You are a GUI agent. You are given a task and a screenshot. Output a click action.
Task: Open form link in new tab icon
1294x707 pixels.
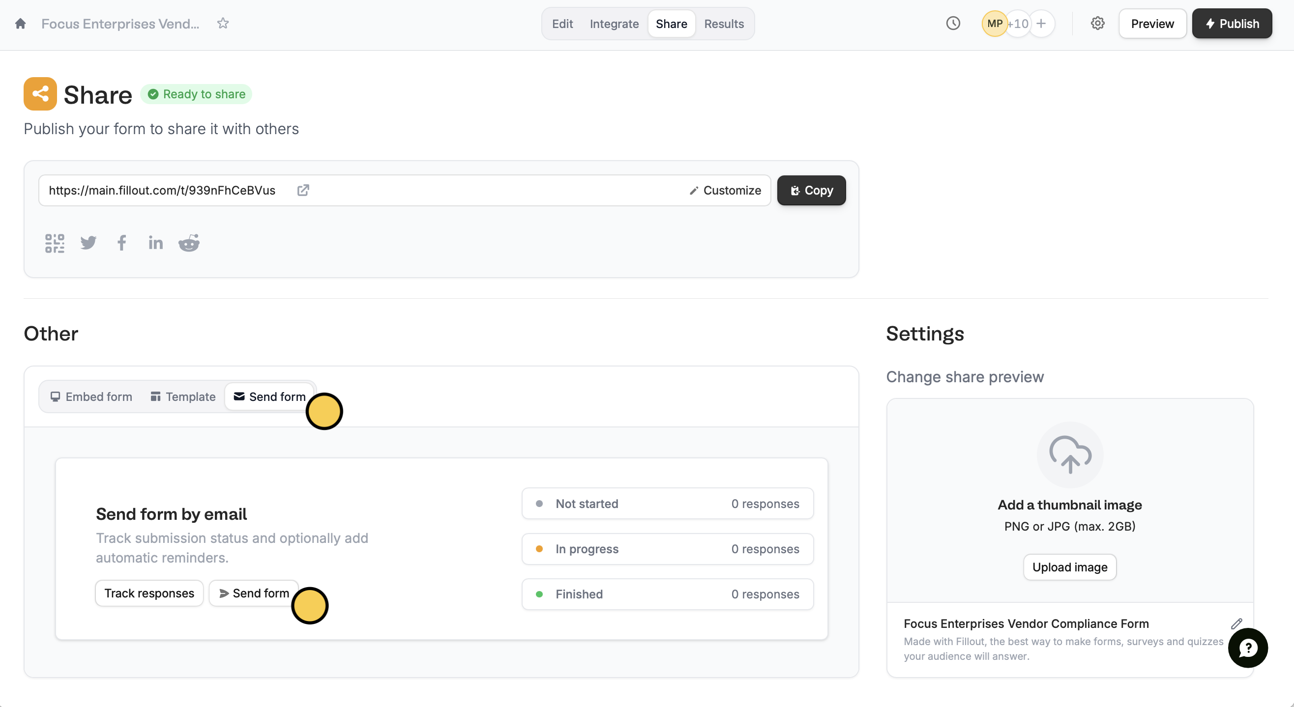coord(303,190)
